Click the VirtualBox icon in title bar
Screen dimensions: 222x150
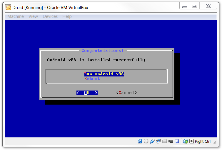[8, 7]
